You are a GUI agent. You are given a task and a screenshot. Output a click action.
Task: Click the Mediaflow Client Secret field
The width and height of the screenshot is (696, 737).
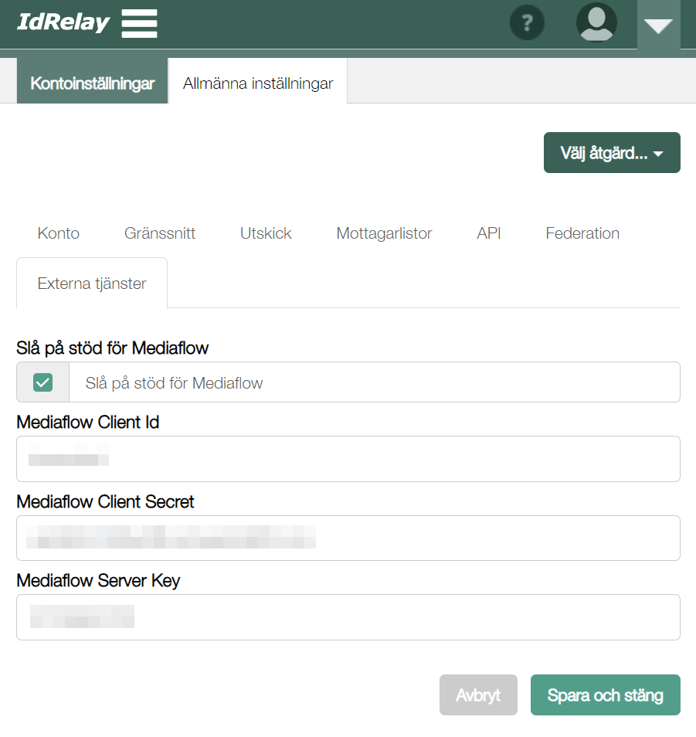click(348, 538)
